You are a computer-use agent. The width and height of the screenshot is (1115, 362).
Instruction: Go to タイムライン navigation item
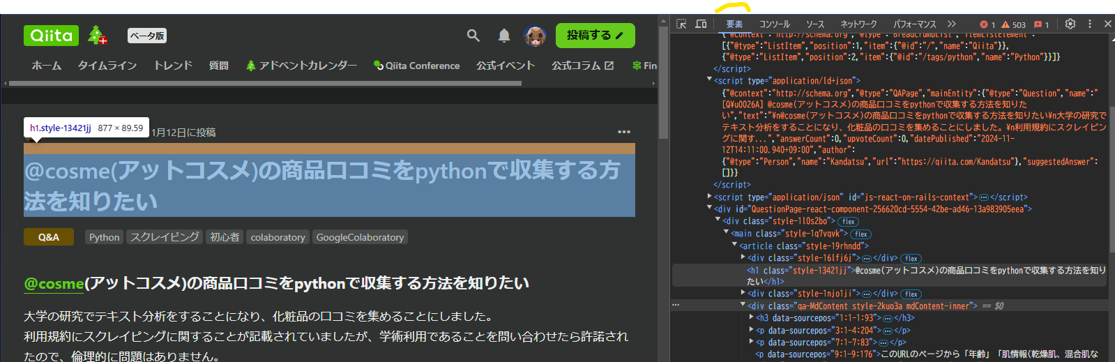coord(107,66)
